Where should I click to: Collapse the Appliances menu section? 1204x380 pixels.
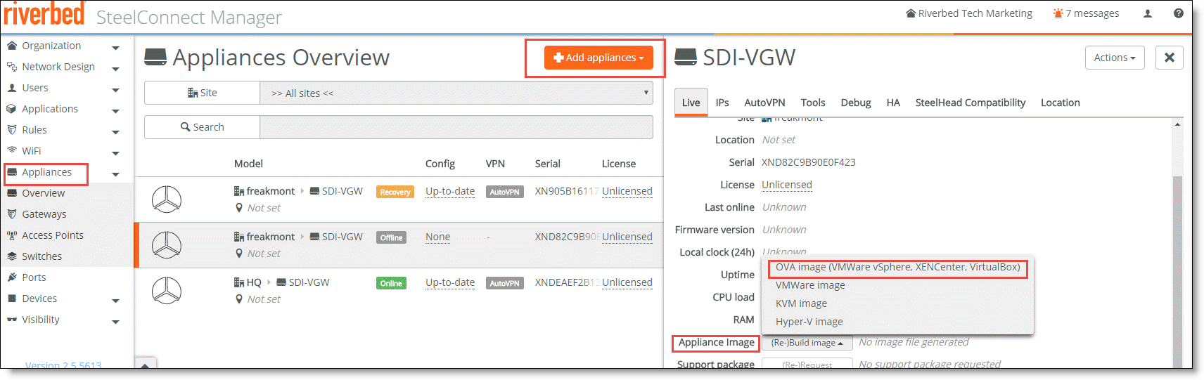pyautogui.click(x=115, y=173)
